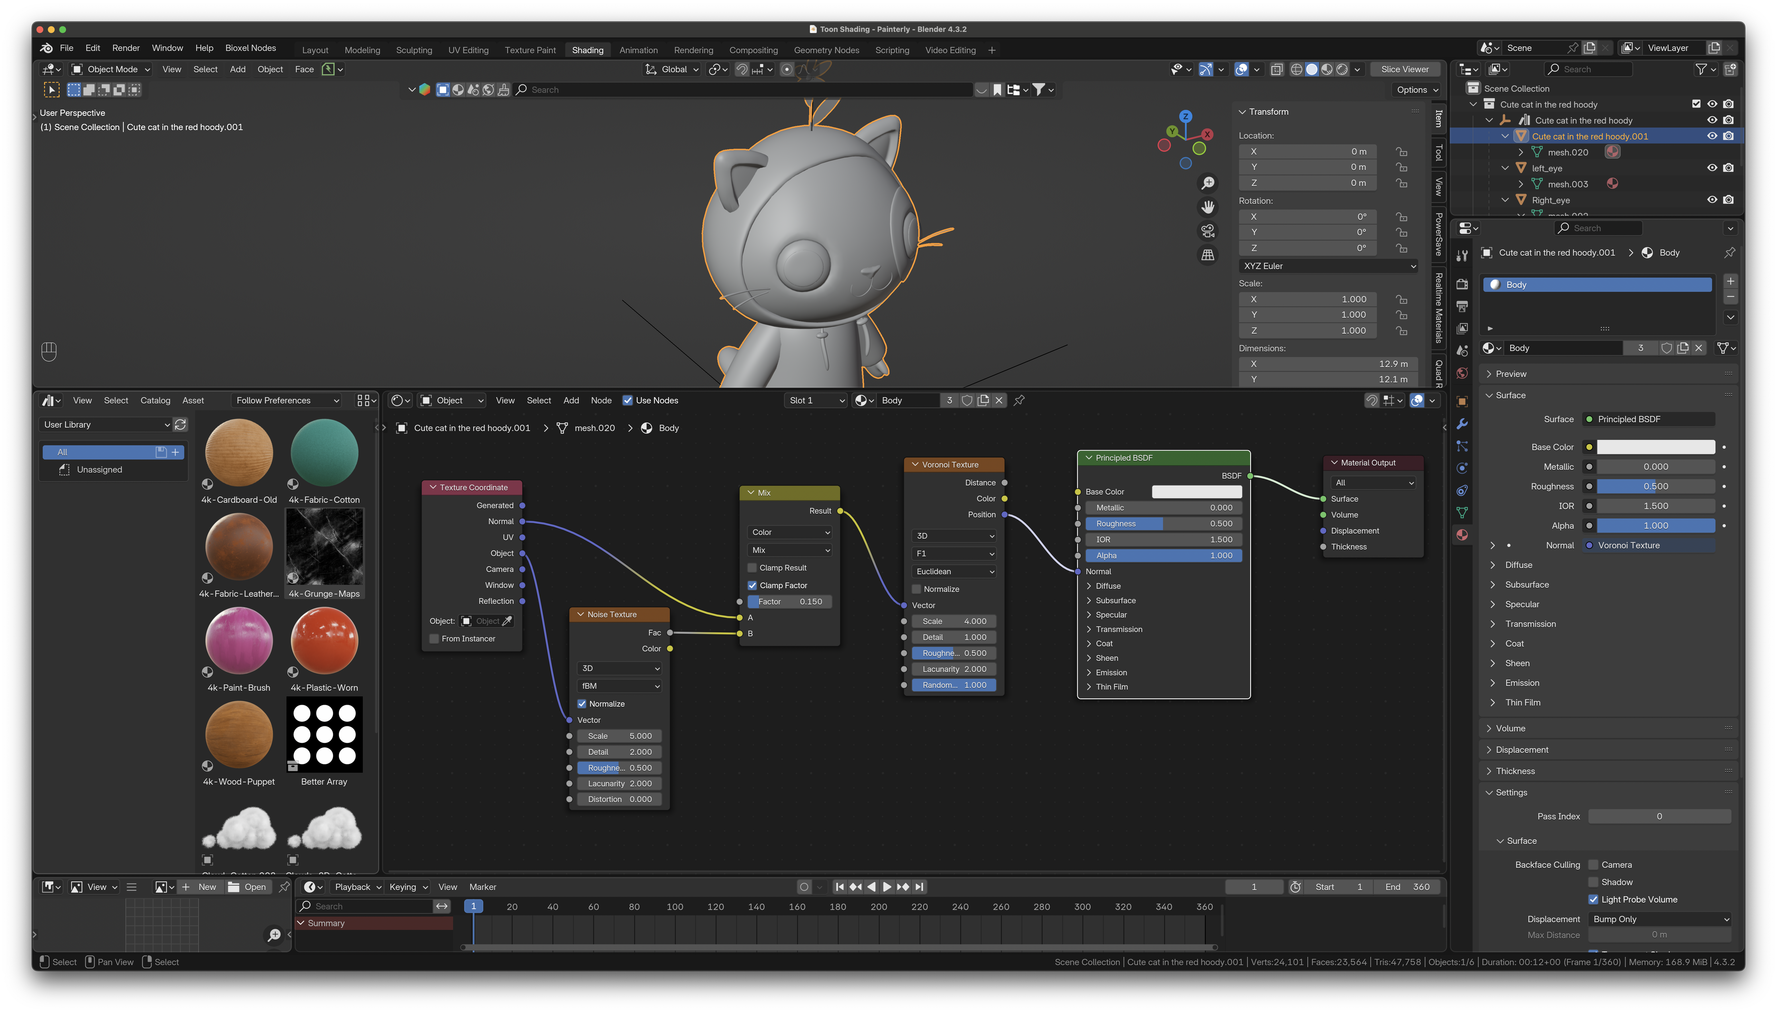
Task: Open the Object Mode dropdown
Action: [x=111, y=69]
